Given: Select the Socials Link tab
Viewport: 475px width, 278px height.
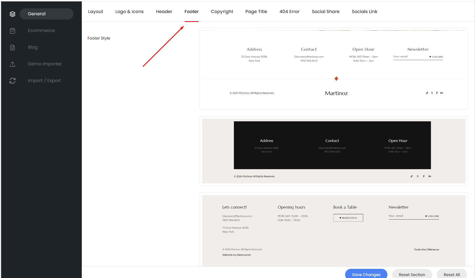Looking at the screenshot, I should (365, 12).
